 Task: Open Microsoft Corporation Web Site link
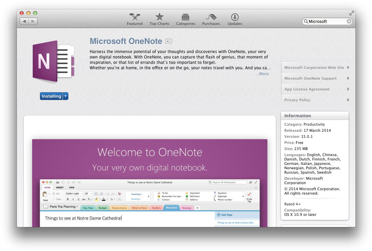[314, 68]
